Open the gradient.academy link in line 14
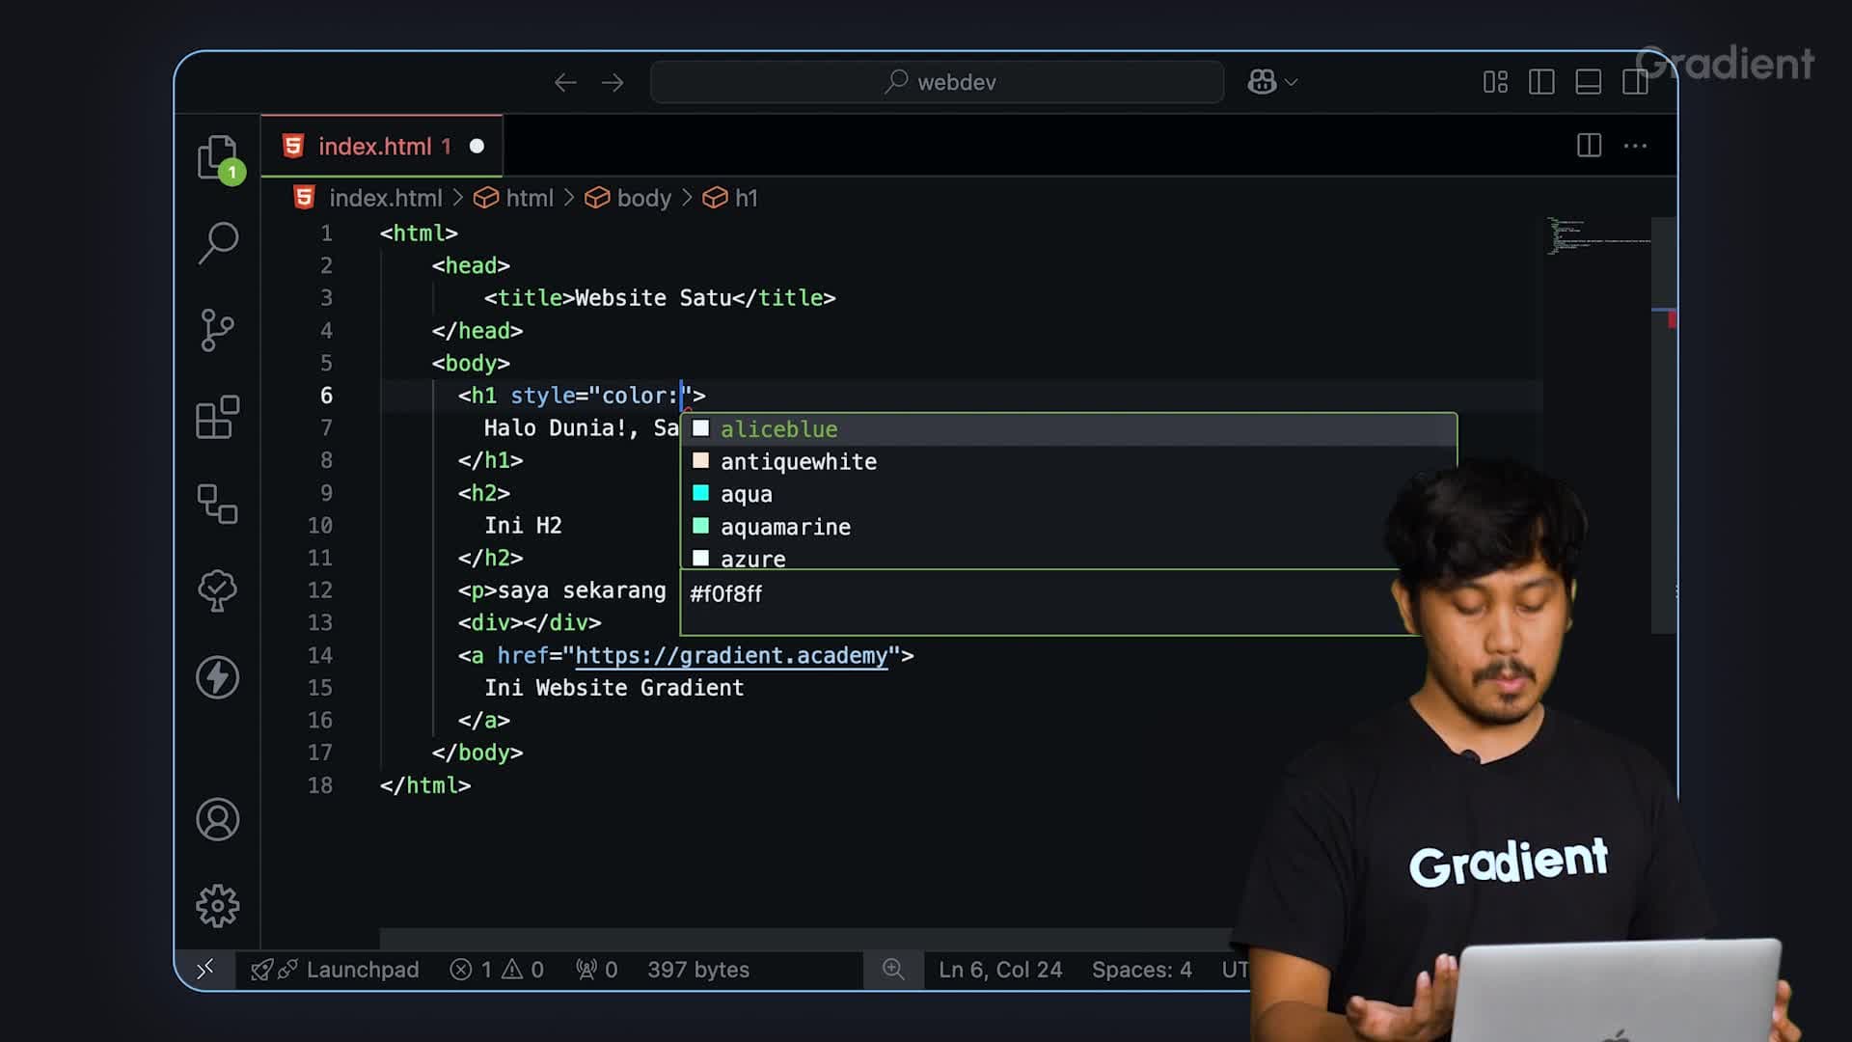The width and height of the screenshot is (1852, 1042). coord(731,655)
